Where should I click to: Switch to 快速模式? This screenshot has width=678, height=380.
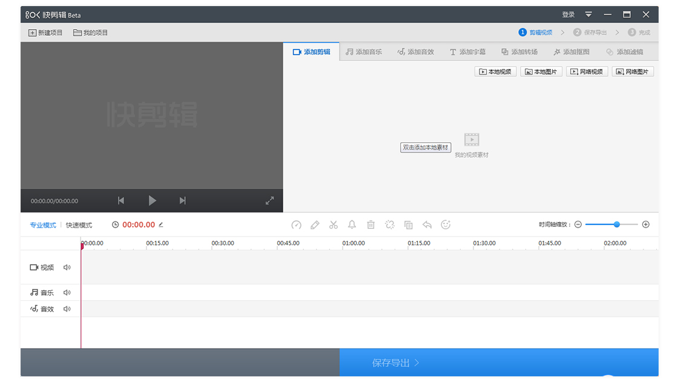tap(79, 225)
